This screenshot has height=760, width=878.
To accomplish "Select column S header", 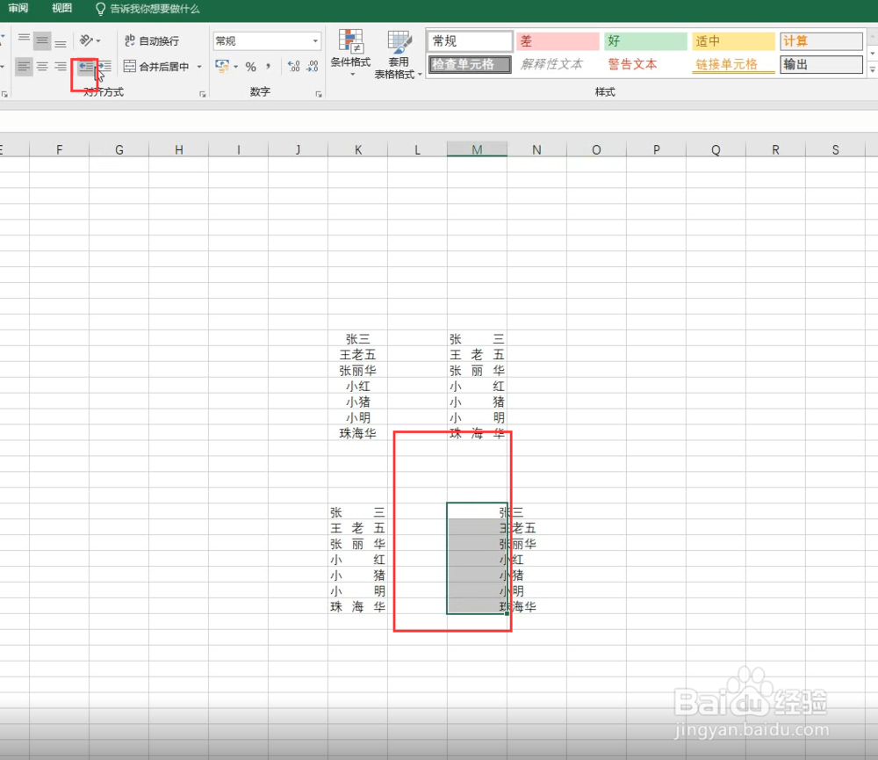I will 836,149.
